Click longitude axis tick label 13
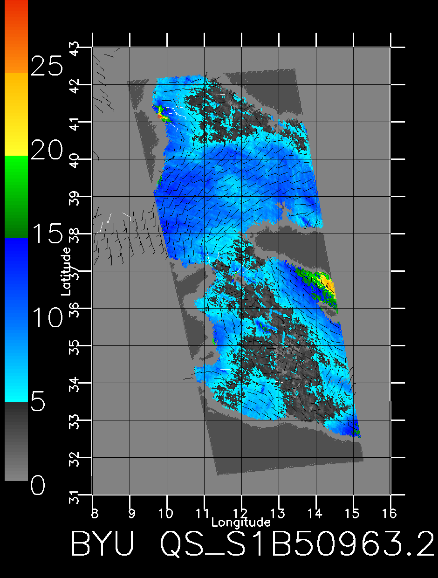Image resolution: width=438 pixels, height=578 pixels. click(x=278, y=513)
